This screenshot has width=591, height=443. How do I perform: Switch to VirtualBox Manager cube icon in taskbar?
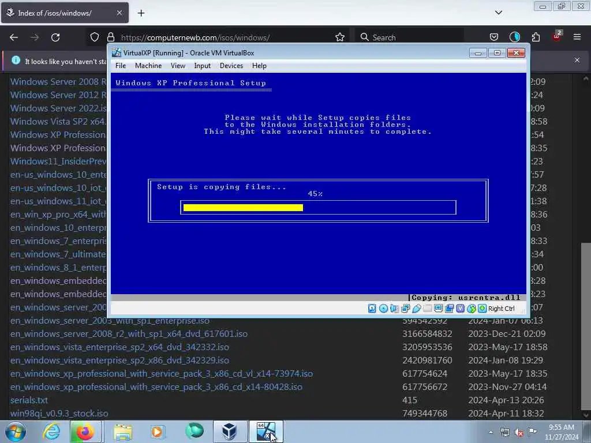[230, 431]
